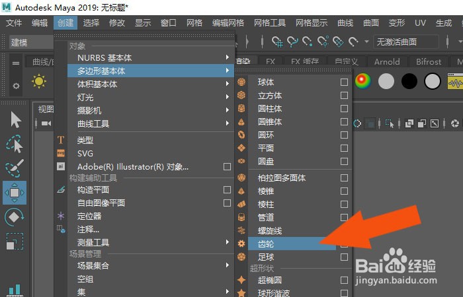The image size is (463, 297).
Task: Click the white-outlined gray shader ball
Action: point(433,81)
